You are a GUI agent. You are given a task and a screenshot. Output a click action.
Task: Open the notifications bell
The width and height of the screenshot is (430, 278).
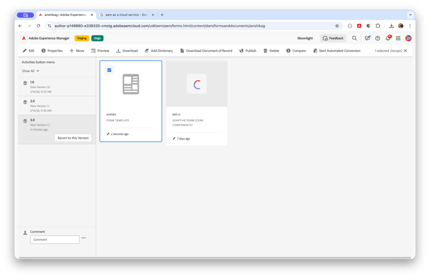[388, 38]
